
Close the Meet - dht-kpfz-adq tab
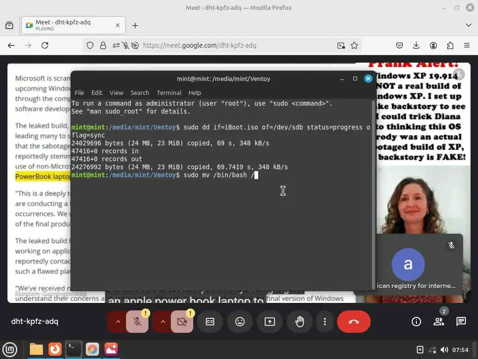click(x=118, y=25)
